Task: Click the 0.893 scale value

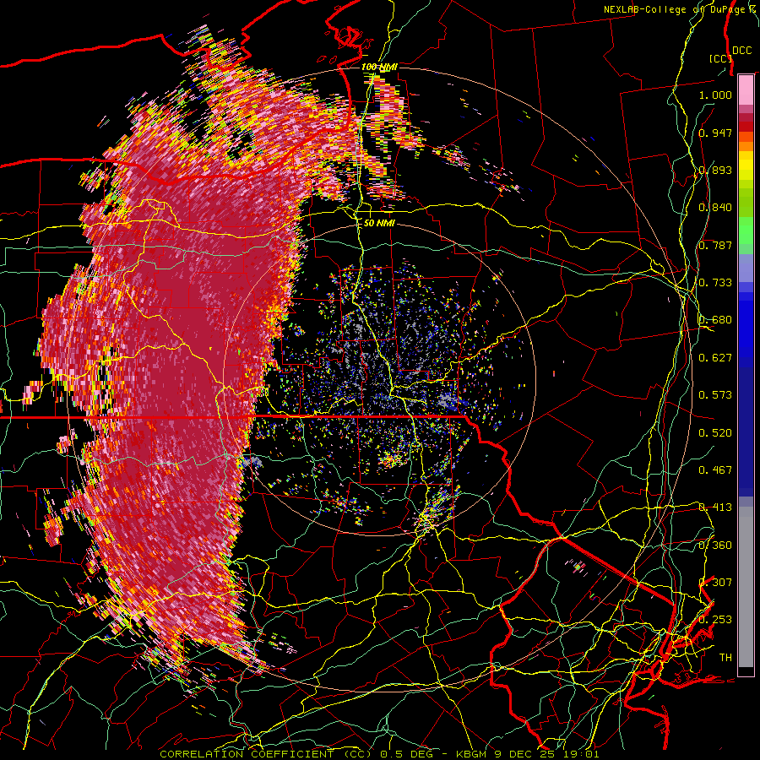Action: point(715,170)
